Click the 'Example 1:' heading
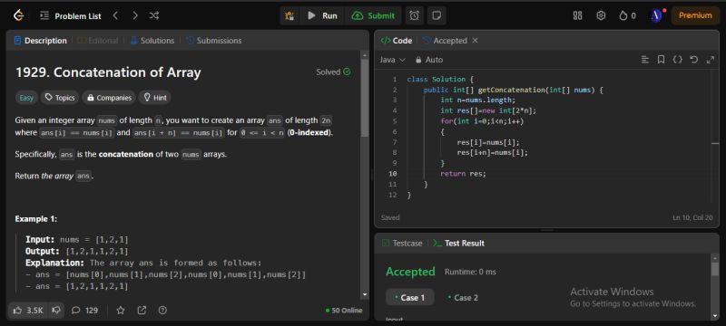 [35, 219]
